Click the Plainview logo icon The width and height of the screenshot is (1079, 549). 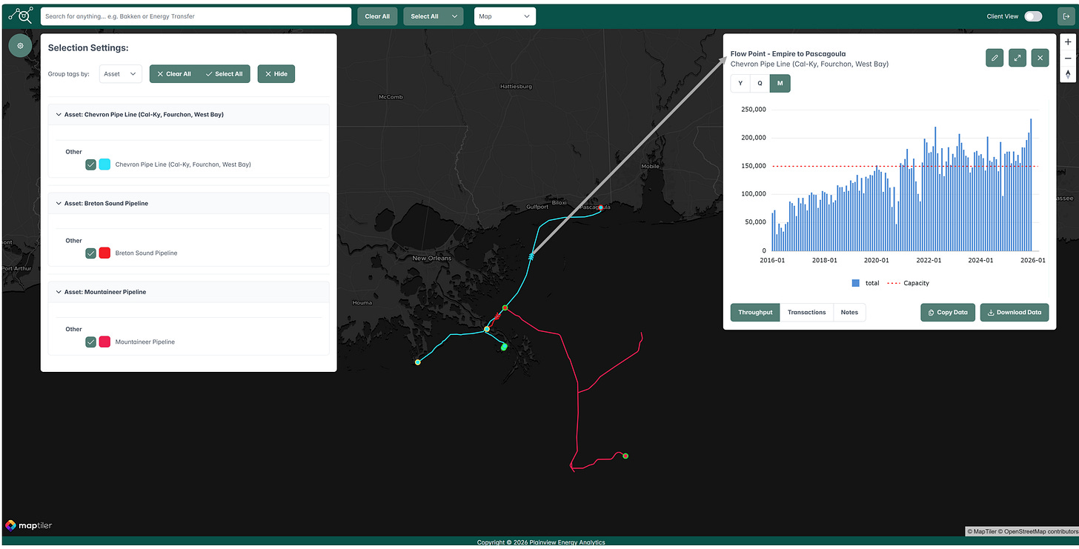click(21, 16)
